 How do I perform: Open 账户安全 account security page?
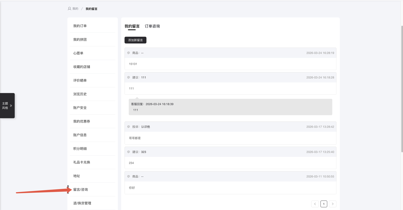point(80,108)
